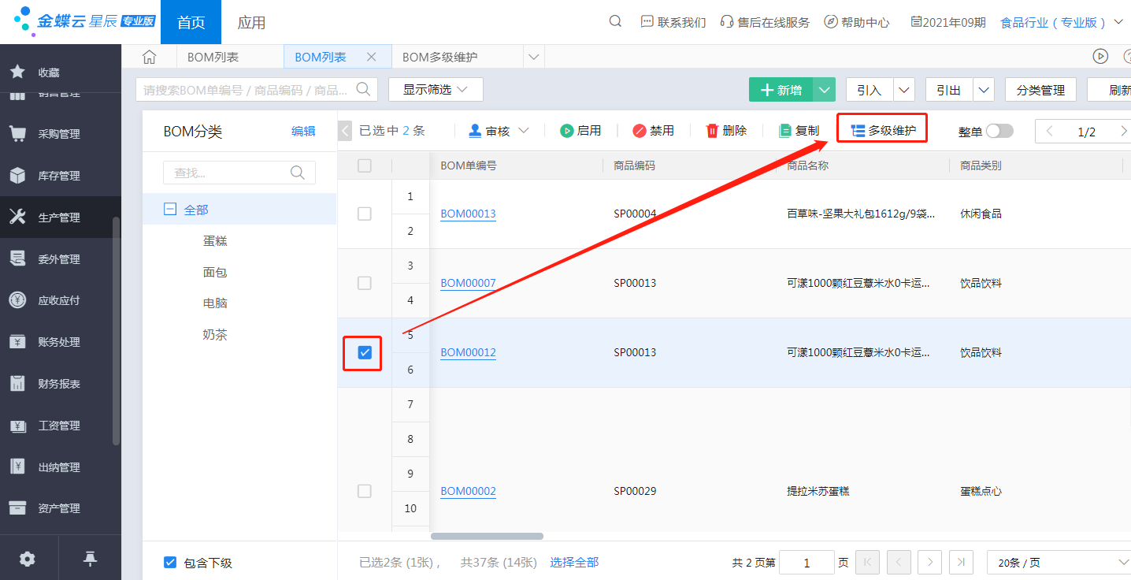Open the 帮助中心 help center

tap(857, 22)
